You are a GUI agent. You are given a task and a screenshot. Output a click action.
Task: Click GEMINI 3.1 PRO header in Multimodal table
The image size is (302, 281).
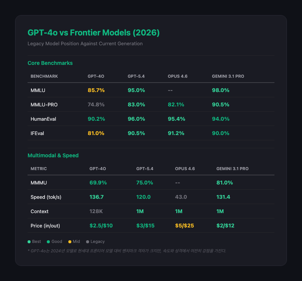coord(232,169)
